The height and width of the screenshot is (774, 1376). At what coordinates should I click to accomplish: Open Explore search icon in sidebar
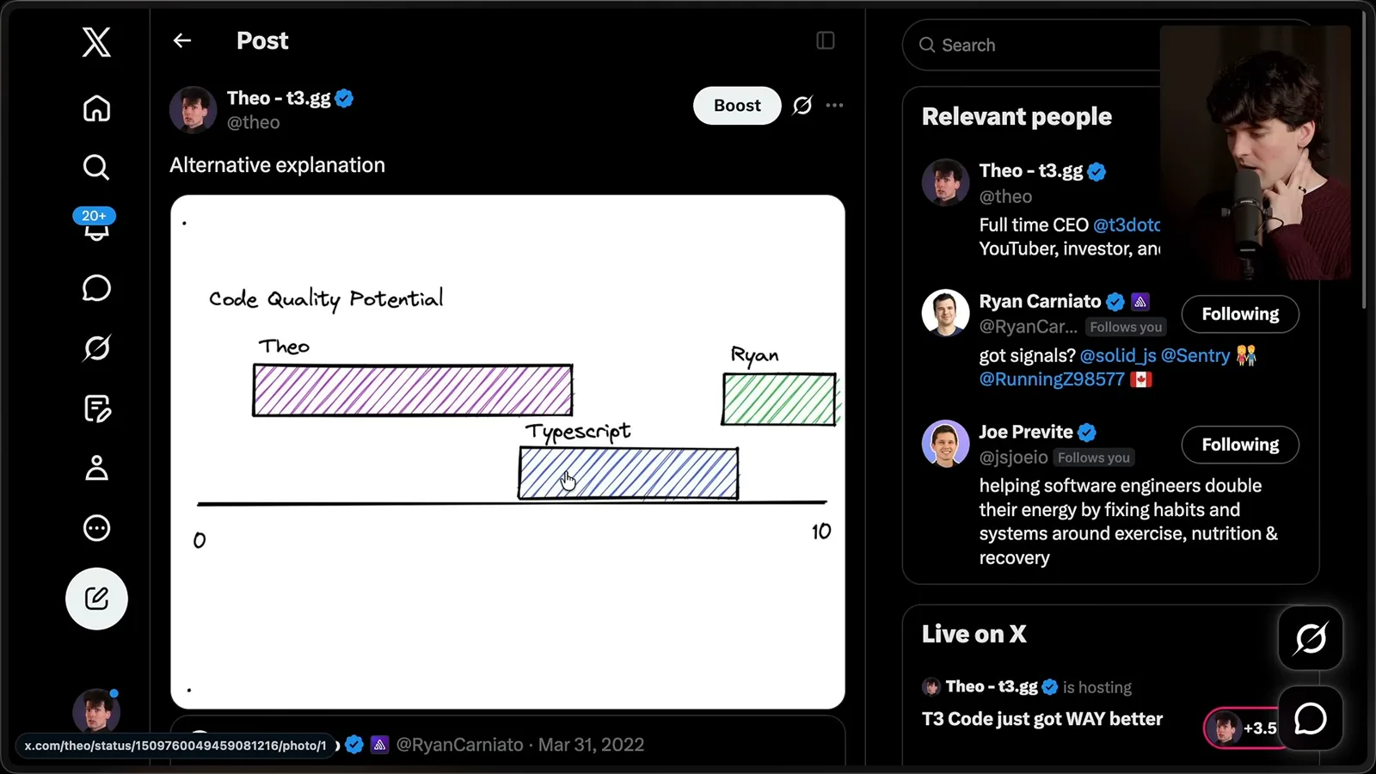[96, 167]
